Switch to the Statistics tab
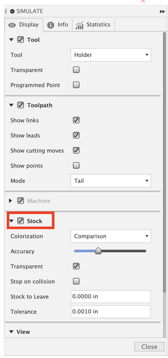The image size is (168, 358). click(x=98, y=24)
